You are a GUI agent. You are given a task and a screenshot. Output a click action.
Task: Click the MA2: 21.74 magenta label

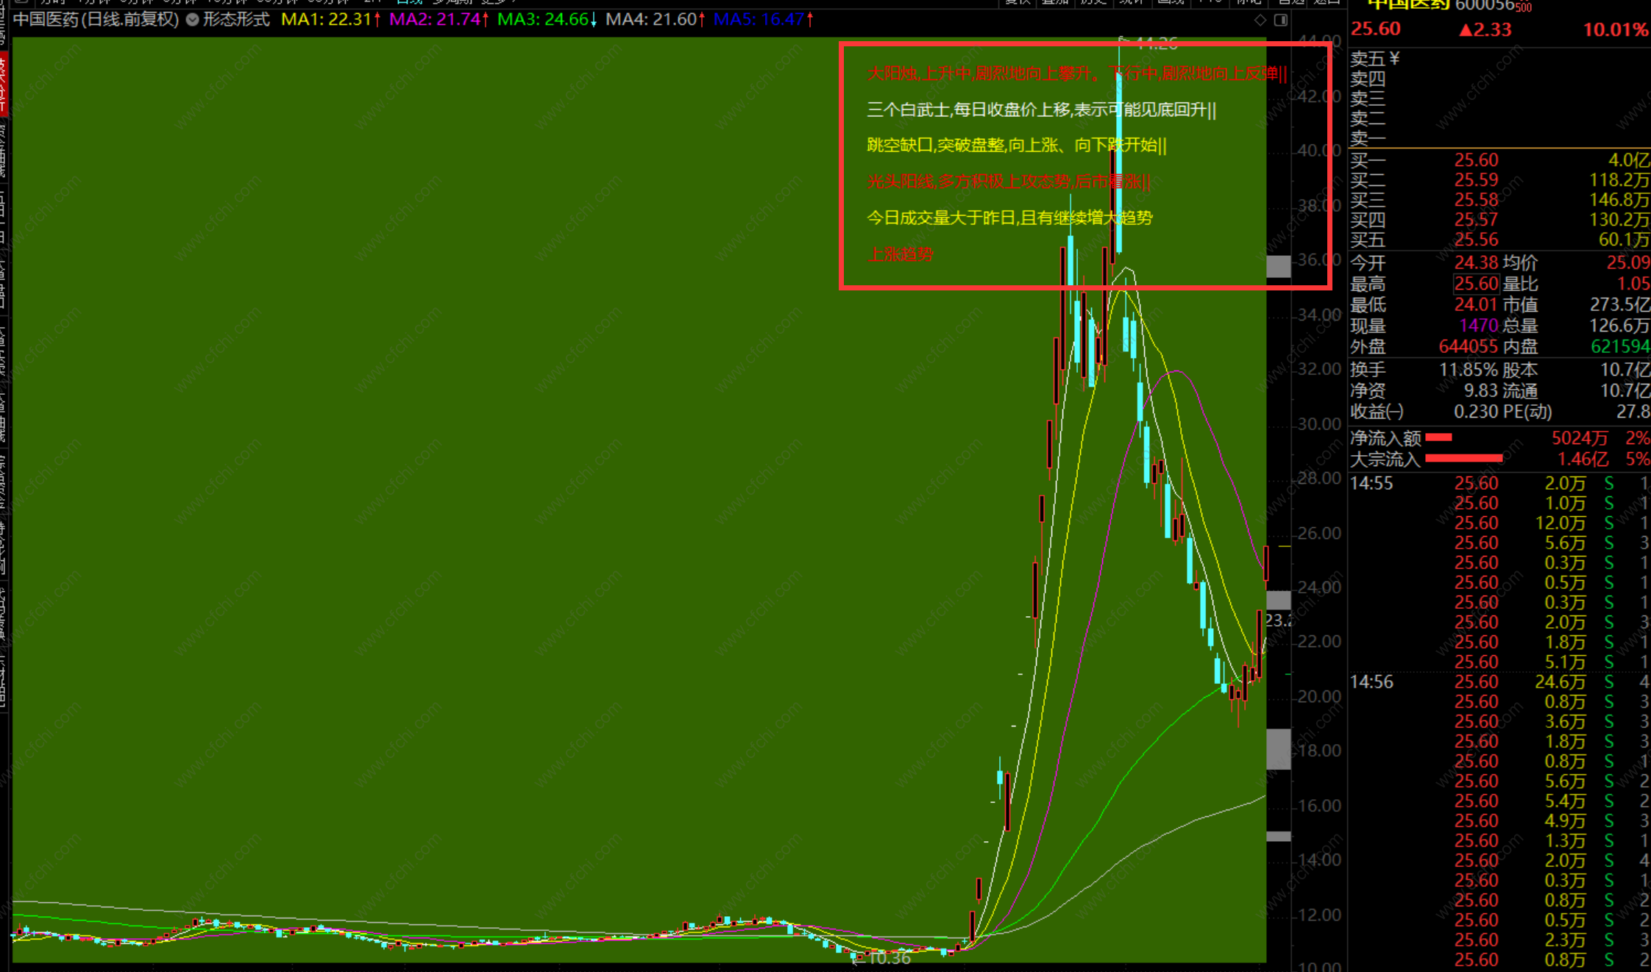point(434,20)
